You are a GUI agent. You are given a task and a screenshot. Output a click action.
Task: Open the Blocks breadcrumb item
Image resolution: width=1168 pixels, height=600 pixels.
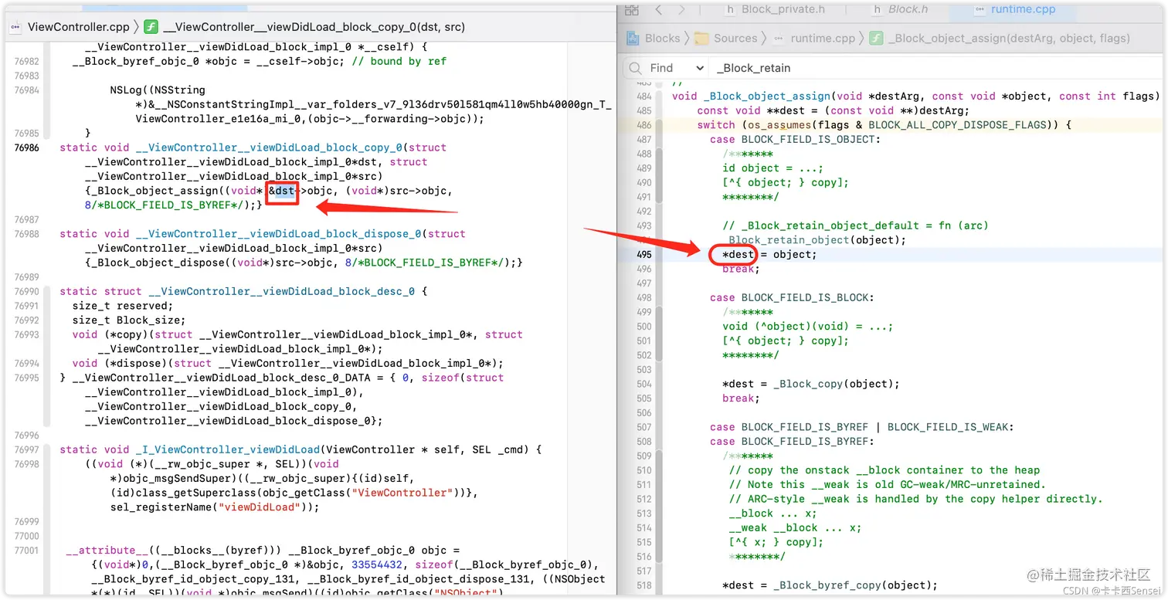pyautogui.click(x=662, y=38)
